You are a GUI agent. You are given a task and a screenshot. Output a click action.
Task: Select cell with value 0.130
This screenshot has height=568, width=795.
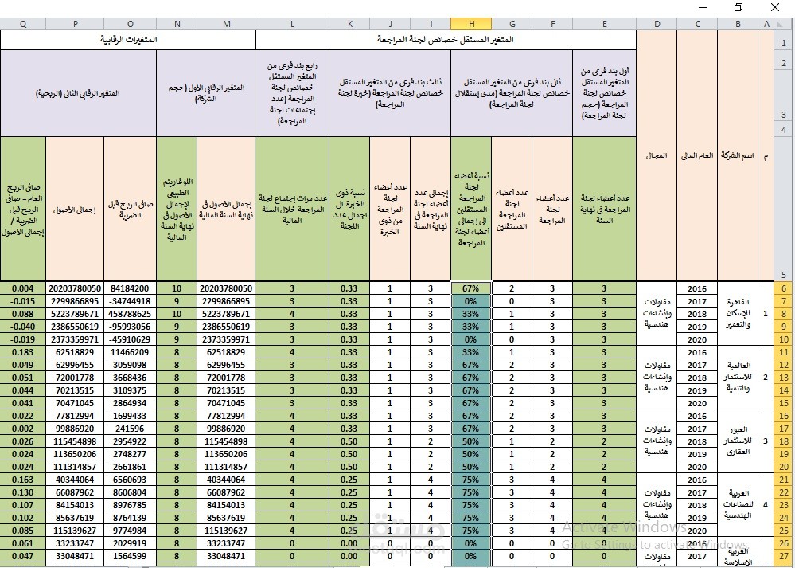coord(23,492)
